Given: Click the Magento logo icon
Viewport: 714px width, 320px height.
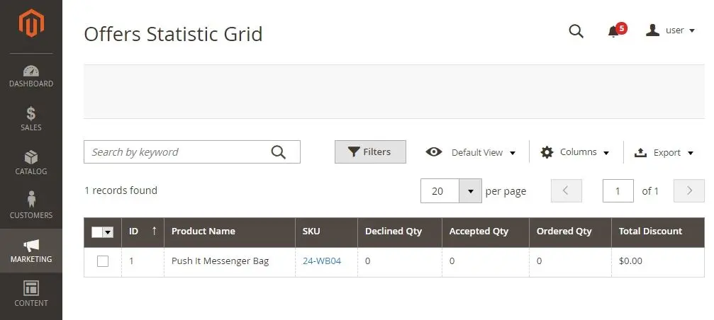Looking at the screenshot, I should pos(31,23).
